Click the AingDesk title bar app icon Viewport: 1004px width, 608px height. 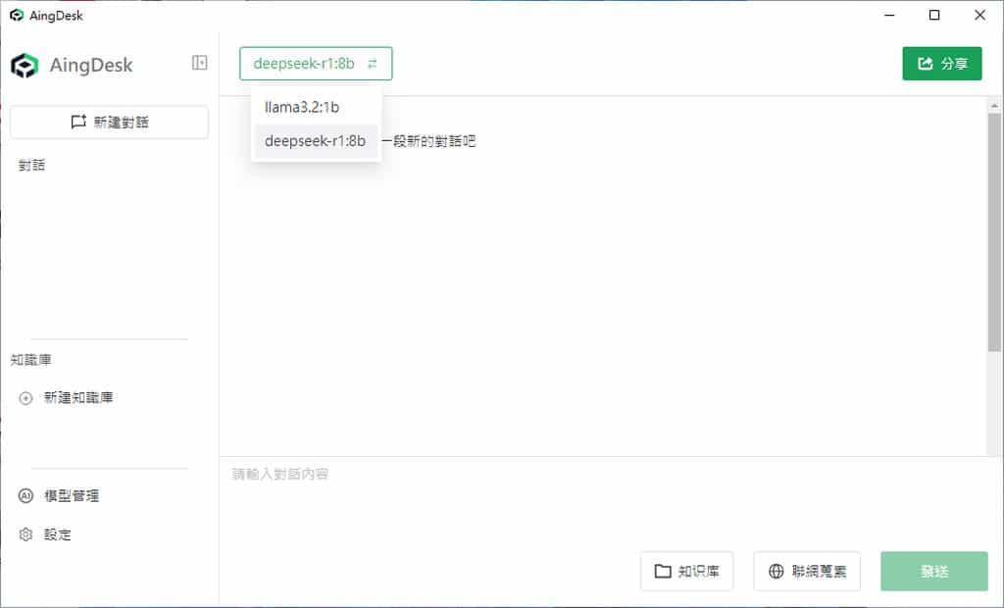point(17,16)
